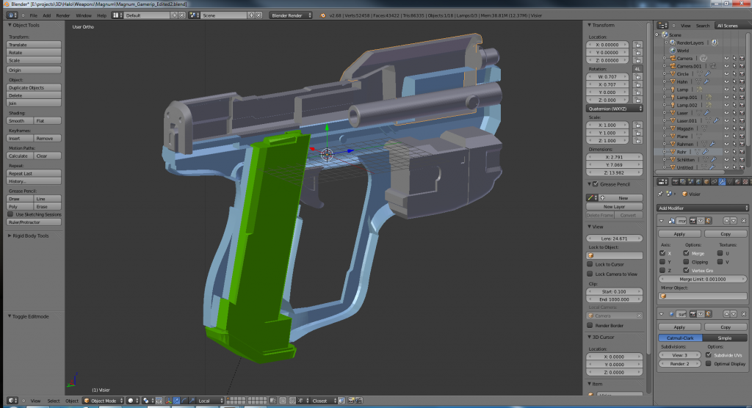
Task: Open the Modifiers properties tab (wrench icon)
Action: (x=723, y=182)
